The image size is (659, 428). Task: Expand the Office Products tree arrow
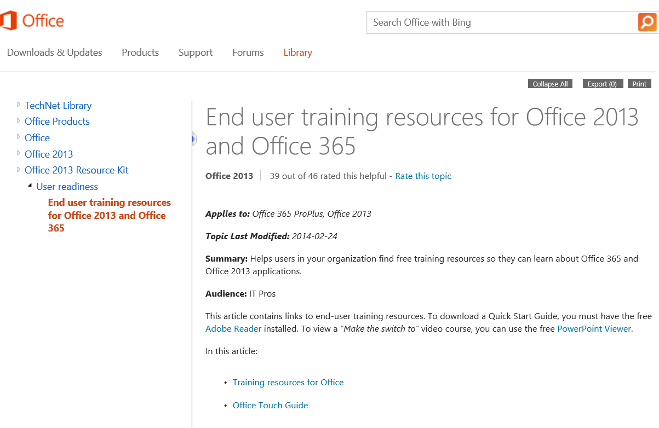(19, 120)
